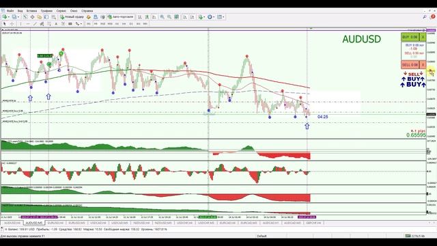This screenshot has width=437, height=246.
Task: Expand the new chart dropdown arrow
Action: pyautogui.click(x=9, y=17)
